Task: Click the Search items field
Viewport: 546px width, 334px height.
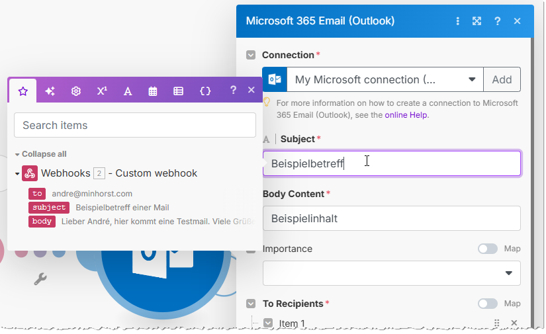Action: coord(134,125)
